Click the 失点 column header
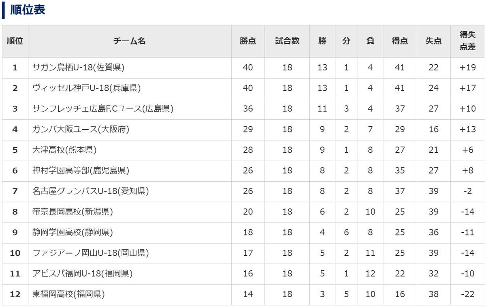This screenshot has height=308, width=486. coord(433,41)
